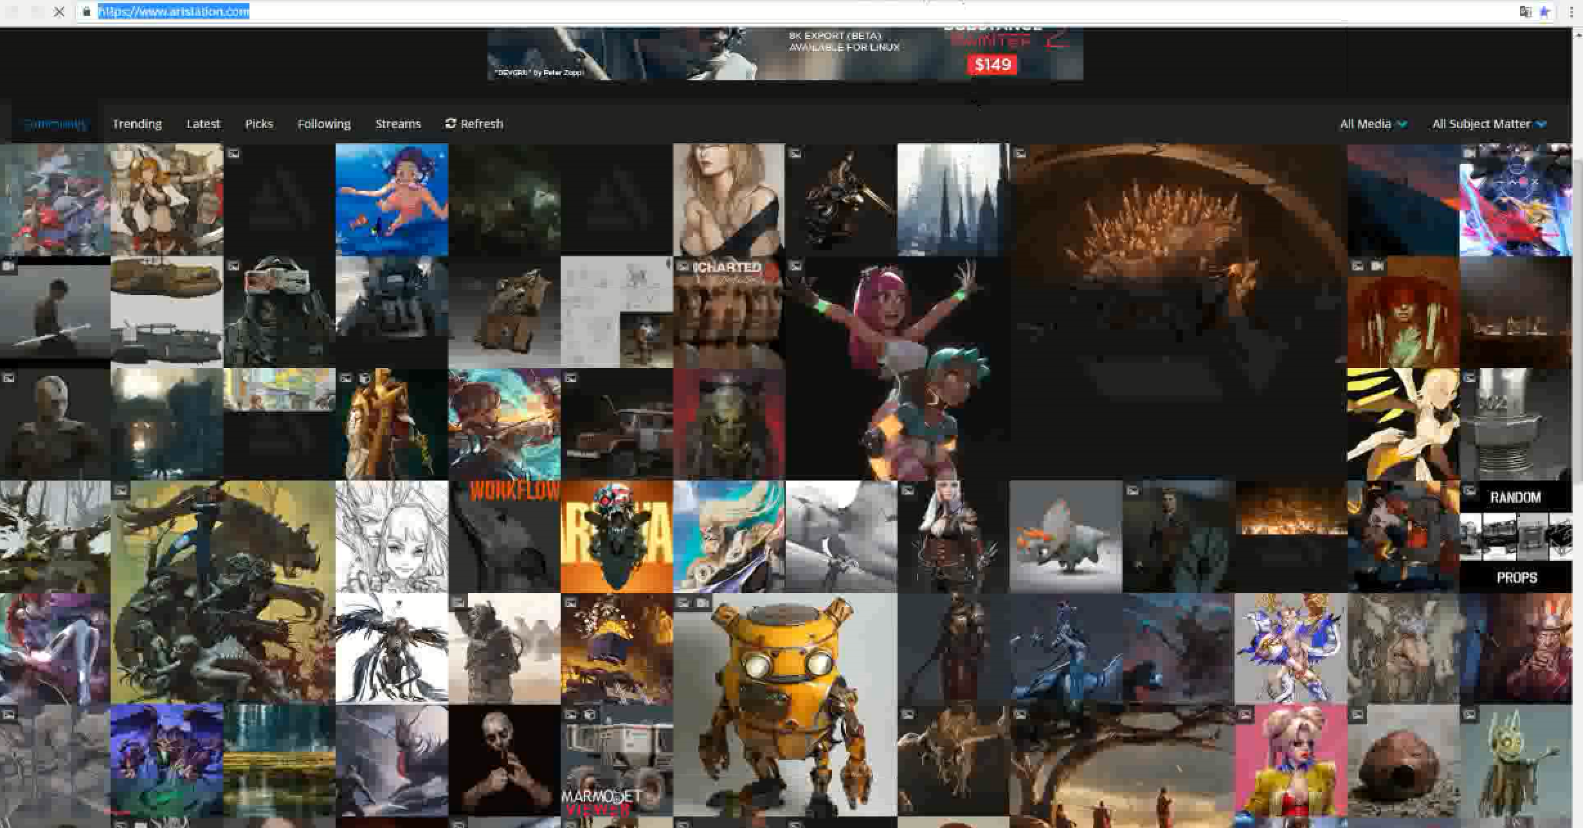Expand the All Subject Matter dropdown

pos(1488,124)
